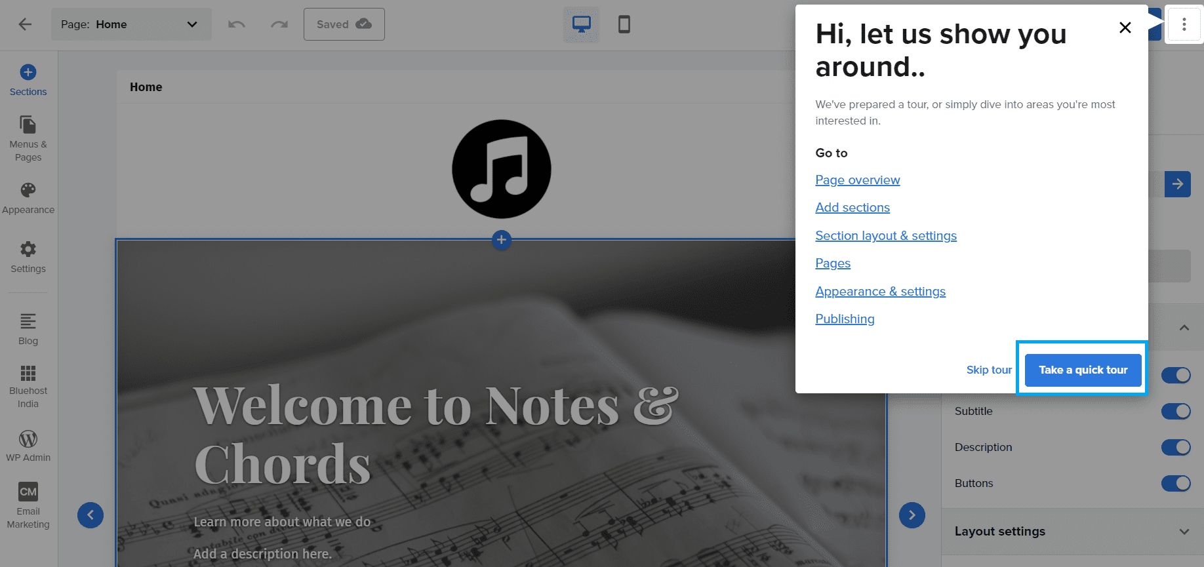The width and height of the screenshot is (1204, 567).
Task: Open Settings gear in sidebar
Action: [x=28, y=258]
